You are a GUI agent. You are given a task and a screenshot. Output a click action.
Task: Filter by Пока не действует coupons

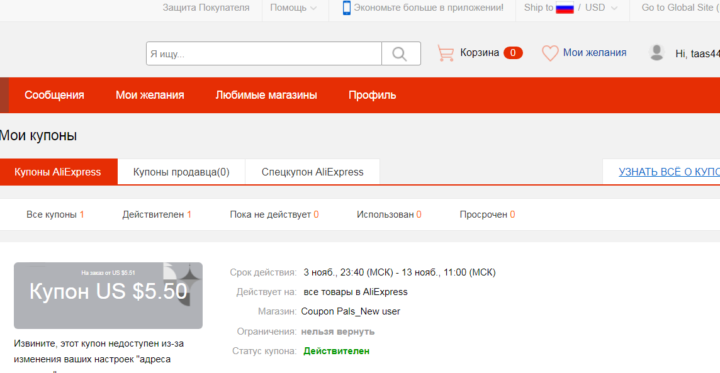274,214
